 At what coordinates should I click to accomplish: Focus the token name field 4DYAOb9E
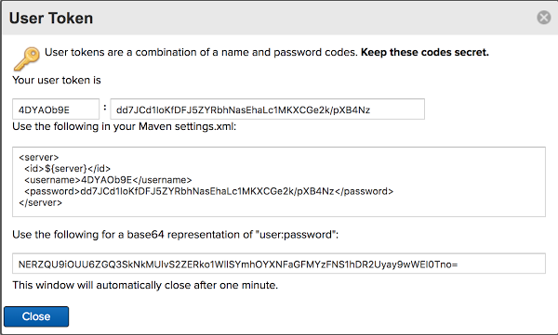pyautogui.click(x=56, y=110)
